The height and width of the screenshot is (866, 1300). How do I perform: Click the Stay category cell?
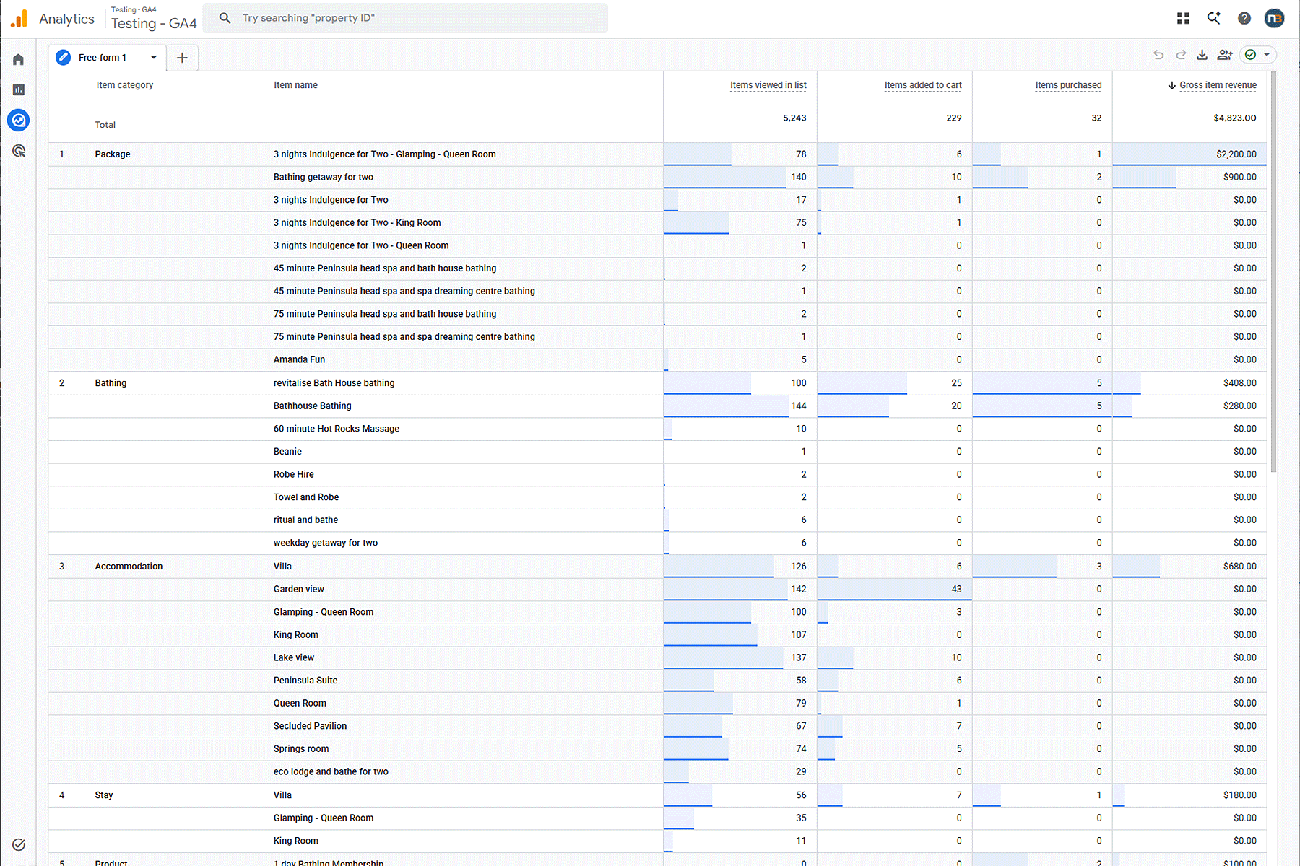[x=104, y=795]
